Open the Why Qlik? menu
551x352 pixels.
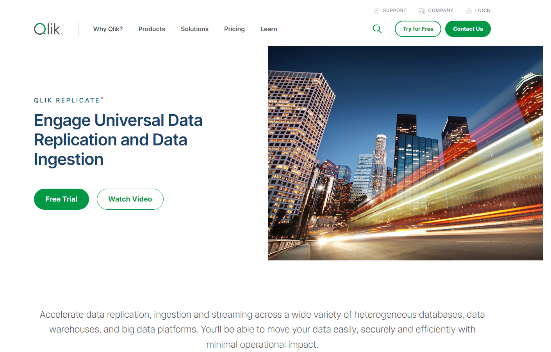coord(108,29)
